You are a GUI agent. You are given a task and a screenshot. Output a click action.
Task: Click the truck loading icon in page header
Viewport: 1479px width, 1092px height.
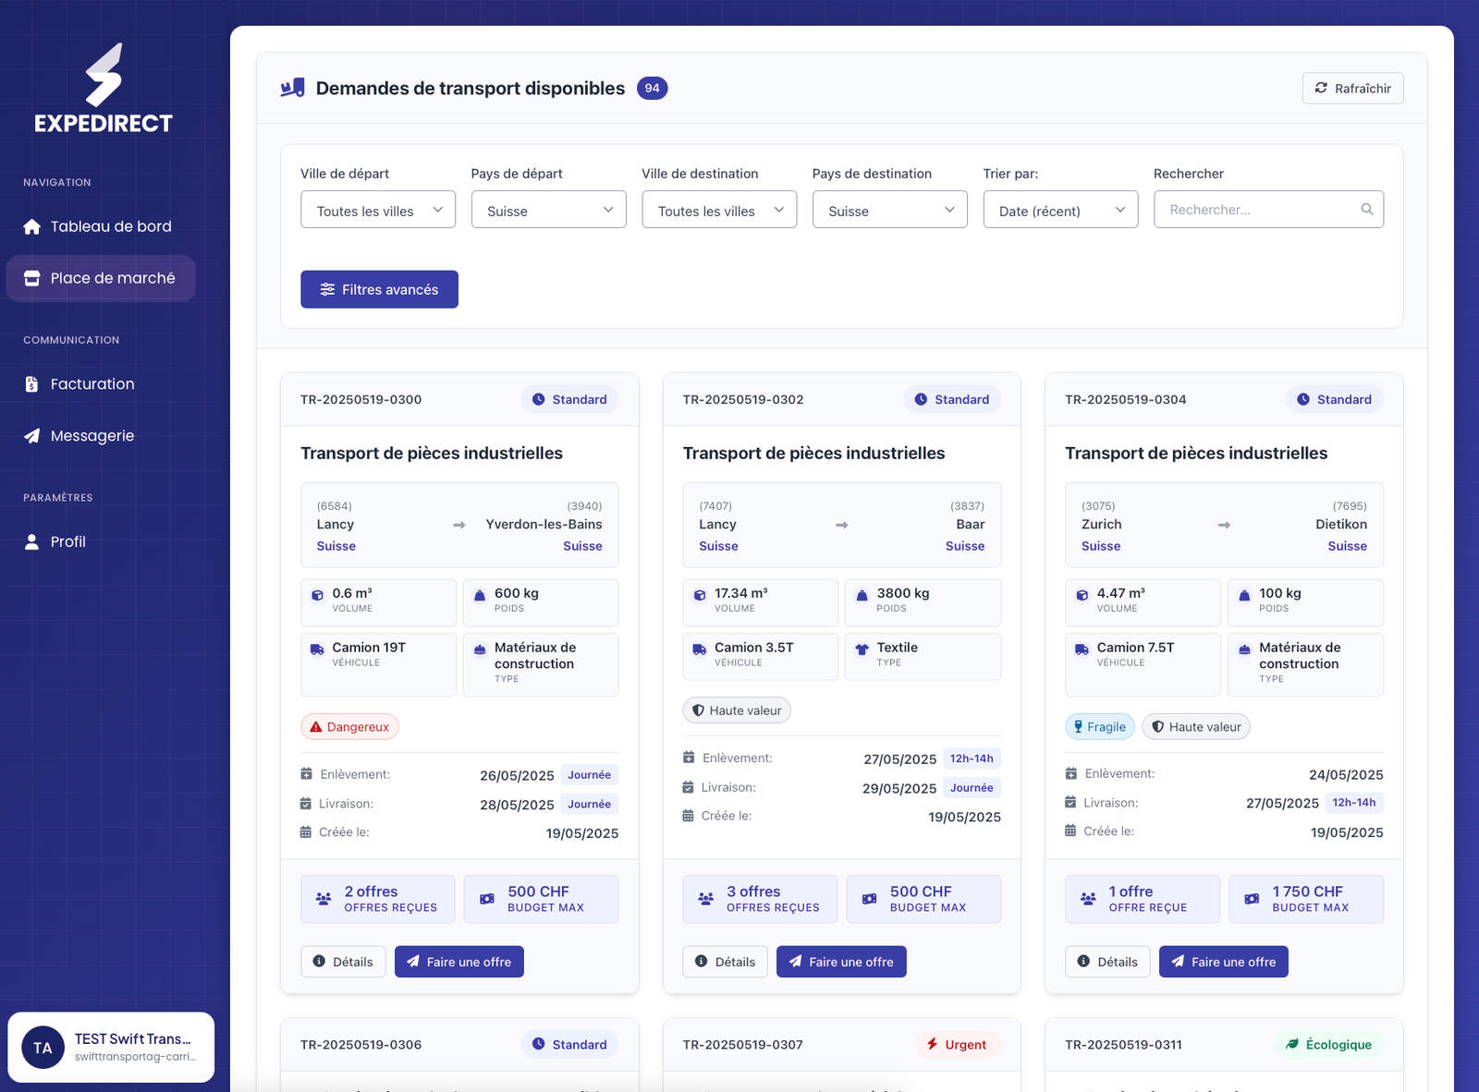[292, 89]
